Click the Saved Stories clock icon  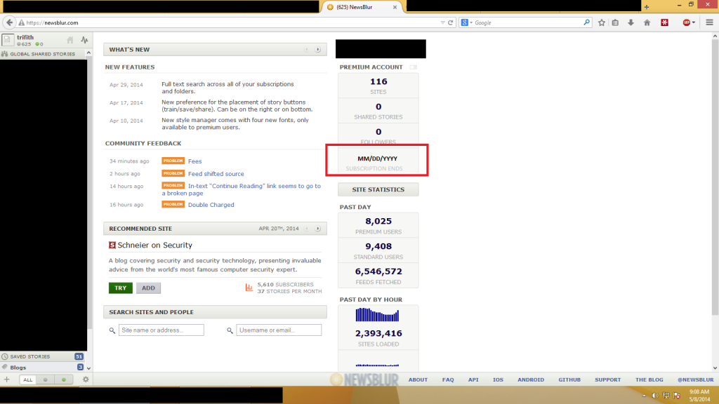[5, 356]
